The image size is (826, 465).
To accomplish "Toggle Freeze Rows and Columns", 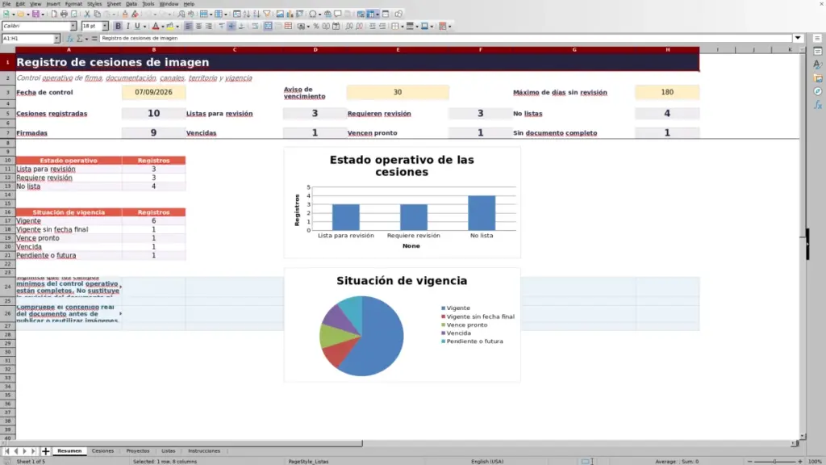I will [x=370, y=15].
